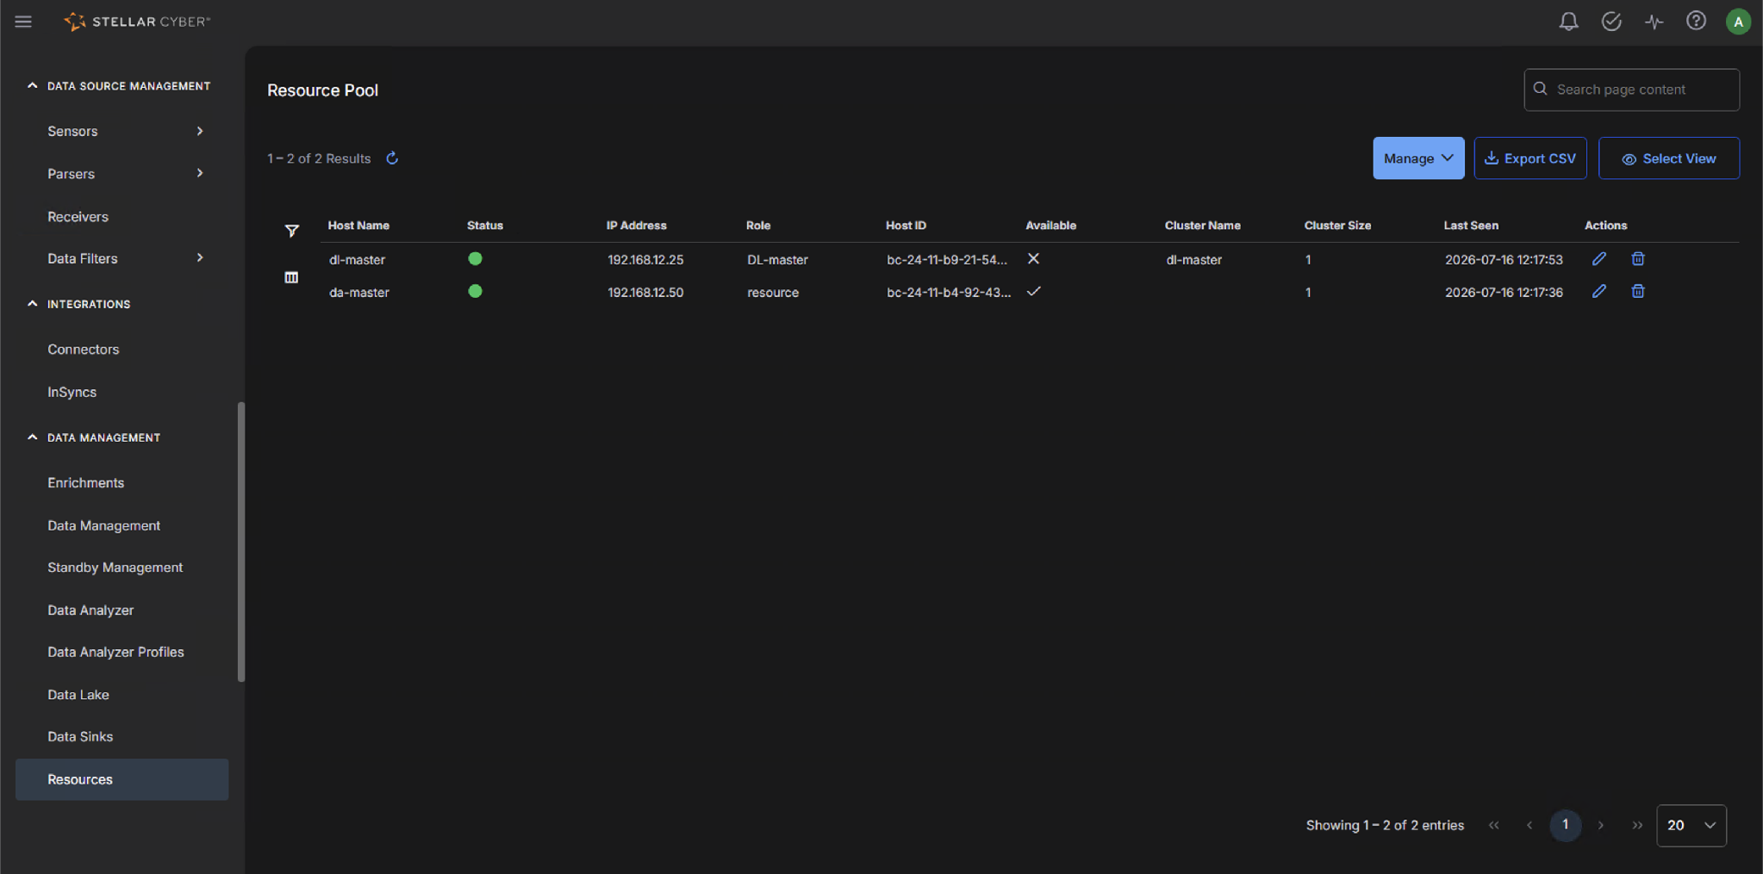The width and height of the screenshot is (1763, 874).
Task: Open Data Analyzer Profiles in the sidebar
Action: (115, 652)
